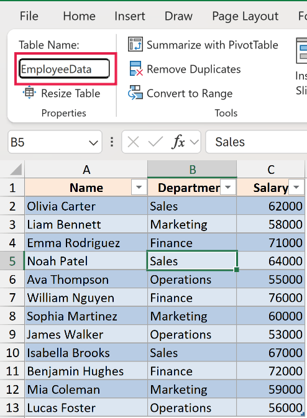The width and height of the screenshot is (307, 418).
Task: Click the Remove Duplicates icon
Action: click(135, 68)
